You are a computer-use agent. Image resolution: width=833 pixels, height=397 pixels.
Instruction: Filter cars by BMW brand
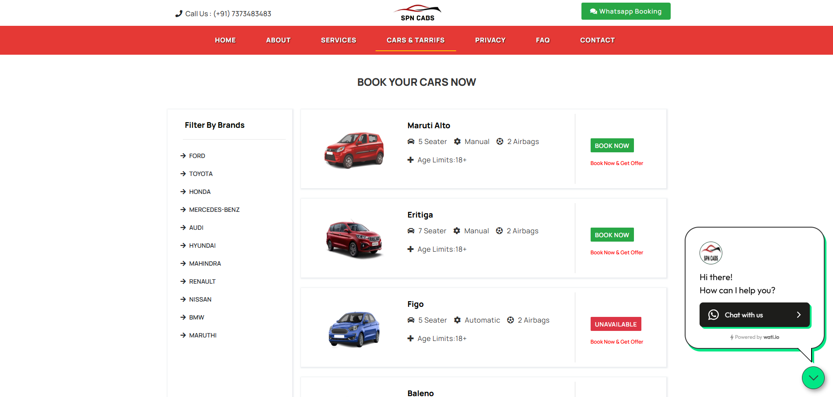(x=196, y=317)
